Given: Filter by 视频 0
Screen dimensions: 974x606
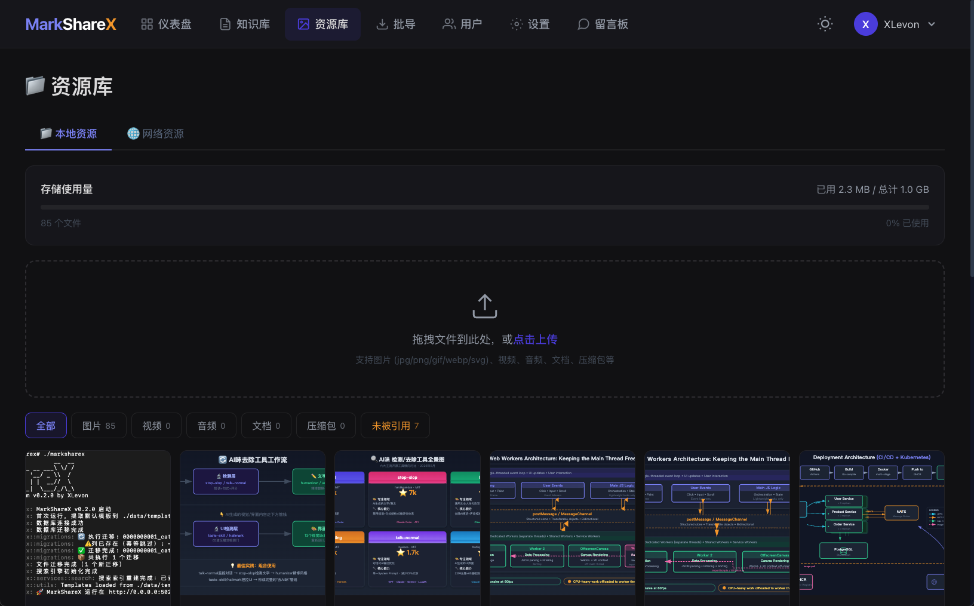Looking at the screenshot, I should (156, 426).
